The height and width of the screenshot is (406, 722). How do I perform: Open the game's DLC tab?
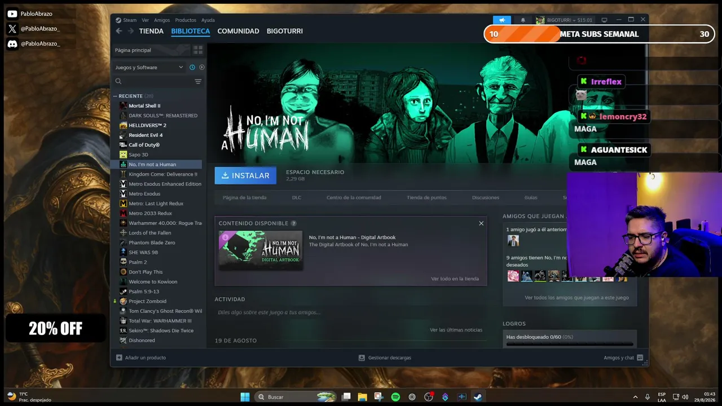tap(297, 197)
